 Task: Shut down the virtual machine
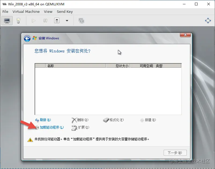point(57,21)
